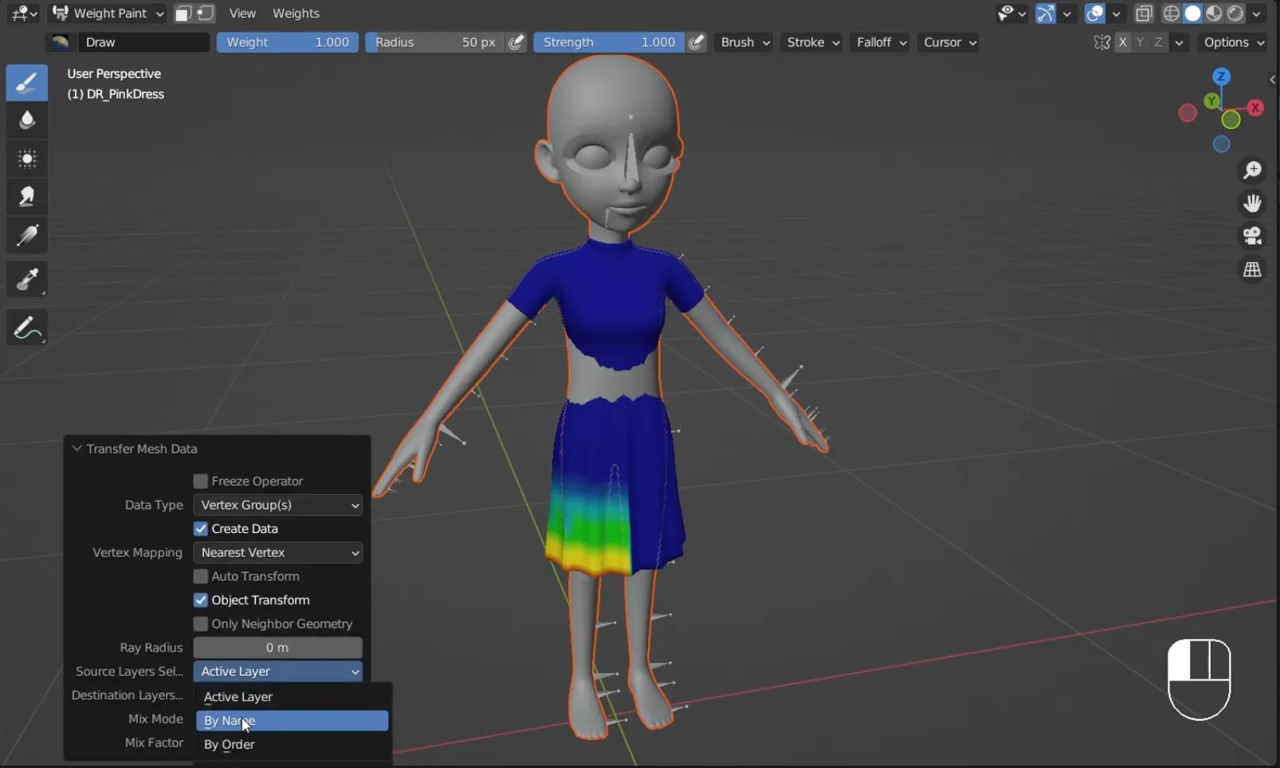Adjust the Weight slider
Screen dimensions: 1280x768
(x=287, y=42)
